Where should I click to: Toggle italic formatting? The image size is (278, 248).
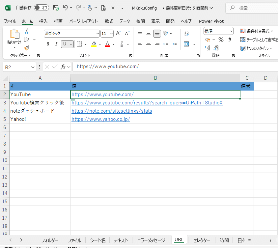56,44
